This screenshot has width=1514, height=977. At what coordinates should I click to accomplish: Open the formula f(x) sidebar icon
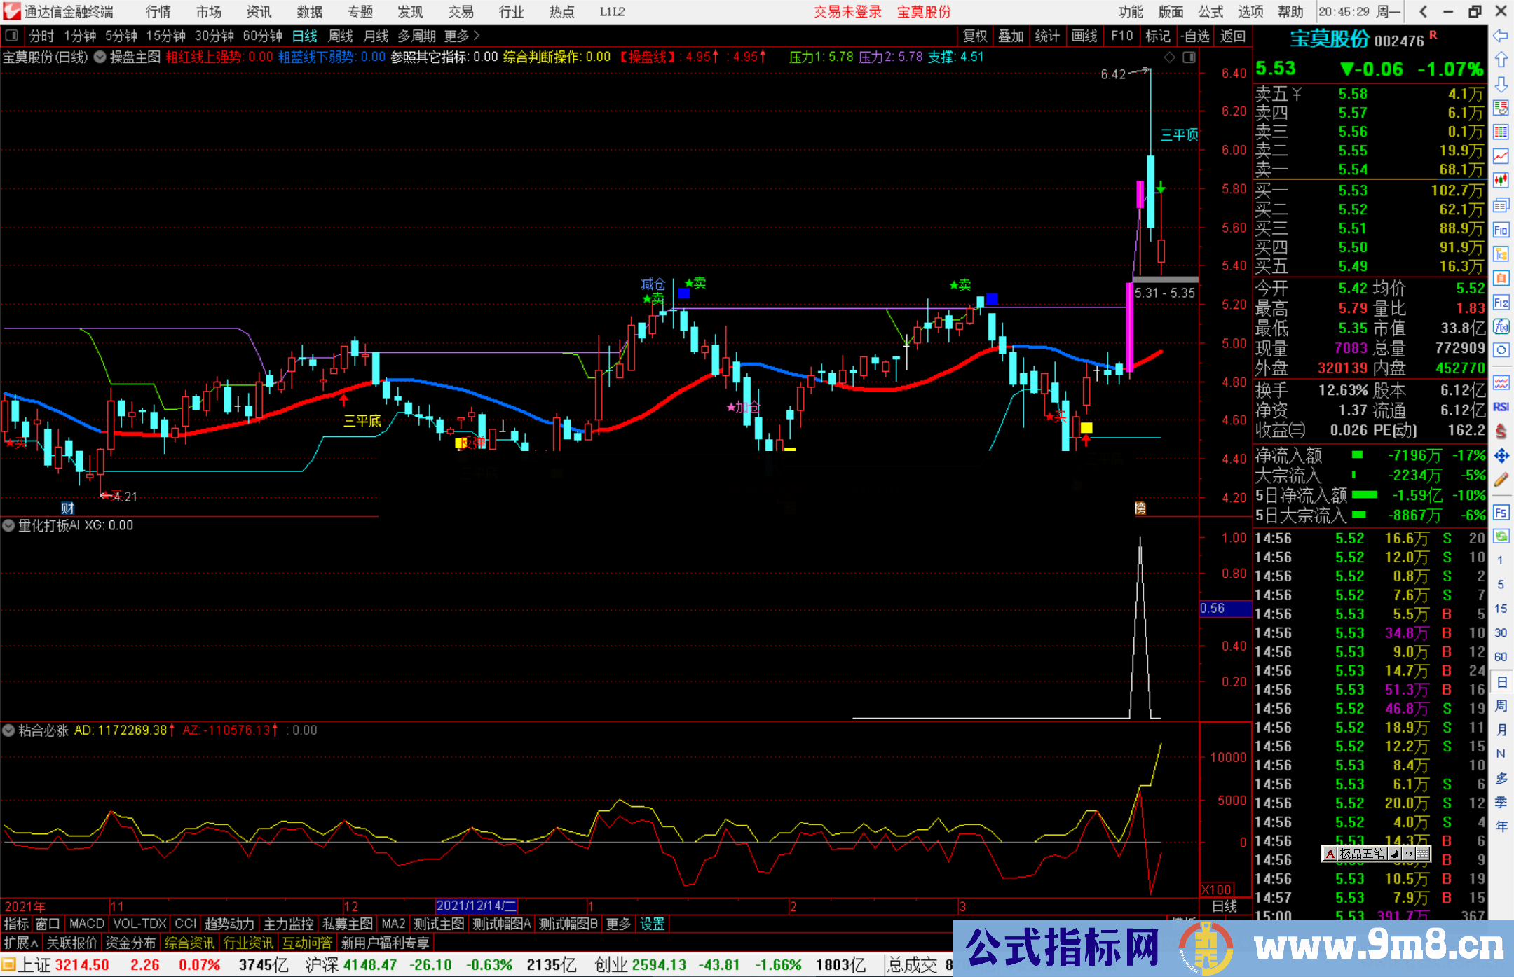1501,326
